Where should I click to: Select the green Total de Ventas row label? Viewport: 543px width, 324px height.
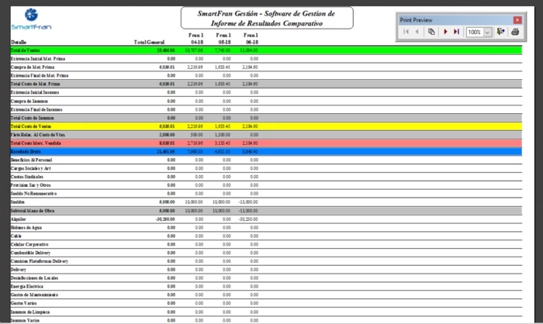tap(26, 50)
